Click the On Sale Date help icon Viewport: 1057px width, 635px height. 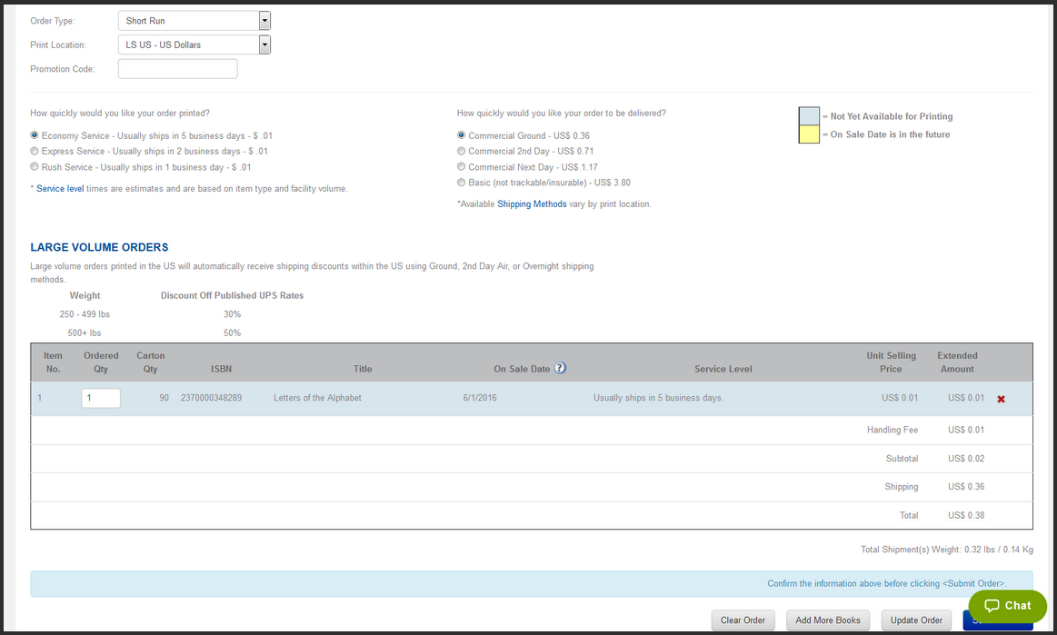(x=560, y=368)
